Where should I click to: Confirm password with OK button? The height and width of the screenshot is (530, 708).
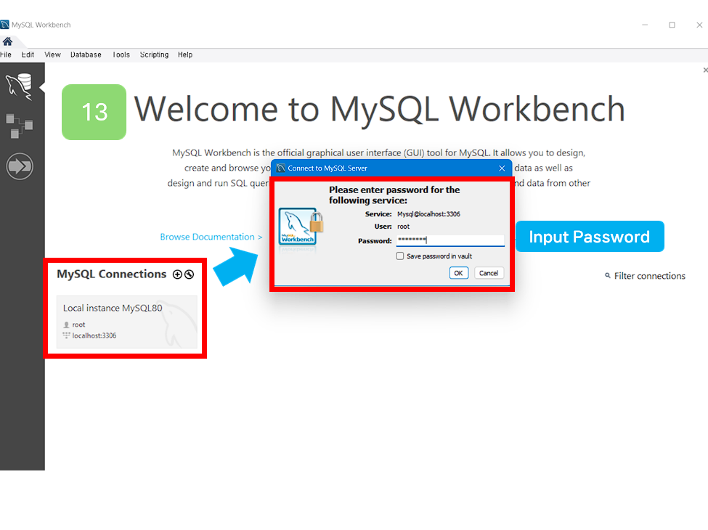[x=458, y=273]
